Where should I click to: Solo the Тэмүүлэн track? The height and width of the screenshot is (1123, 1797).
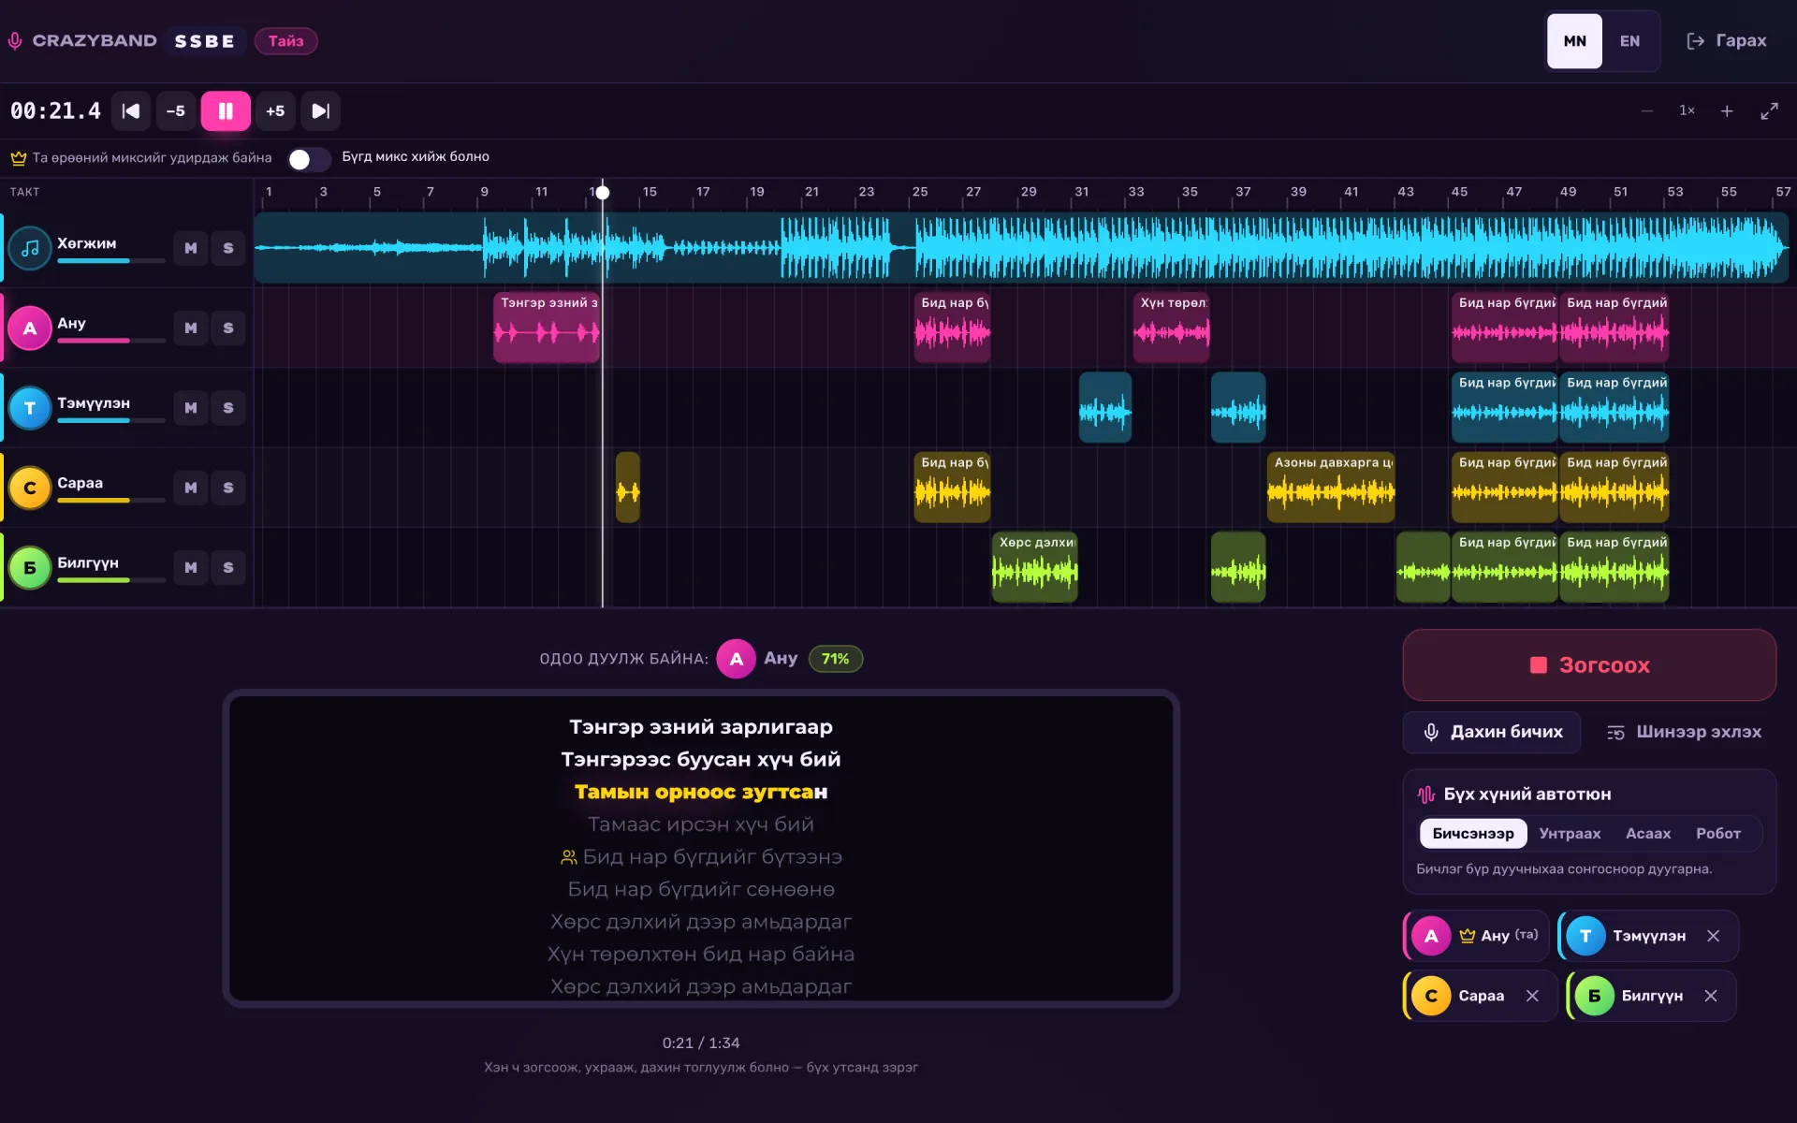(x=228, y=408)
